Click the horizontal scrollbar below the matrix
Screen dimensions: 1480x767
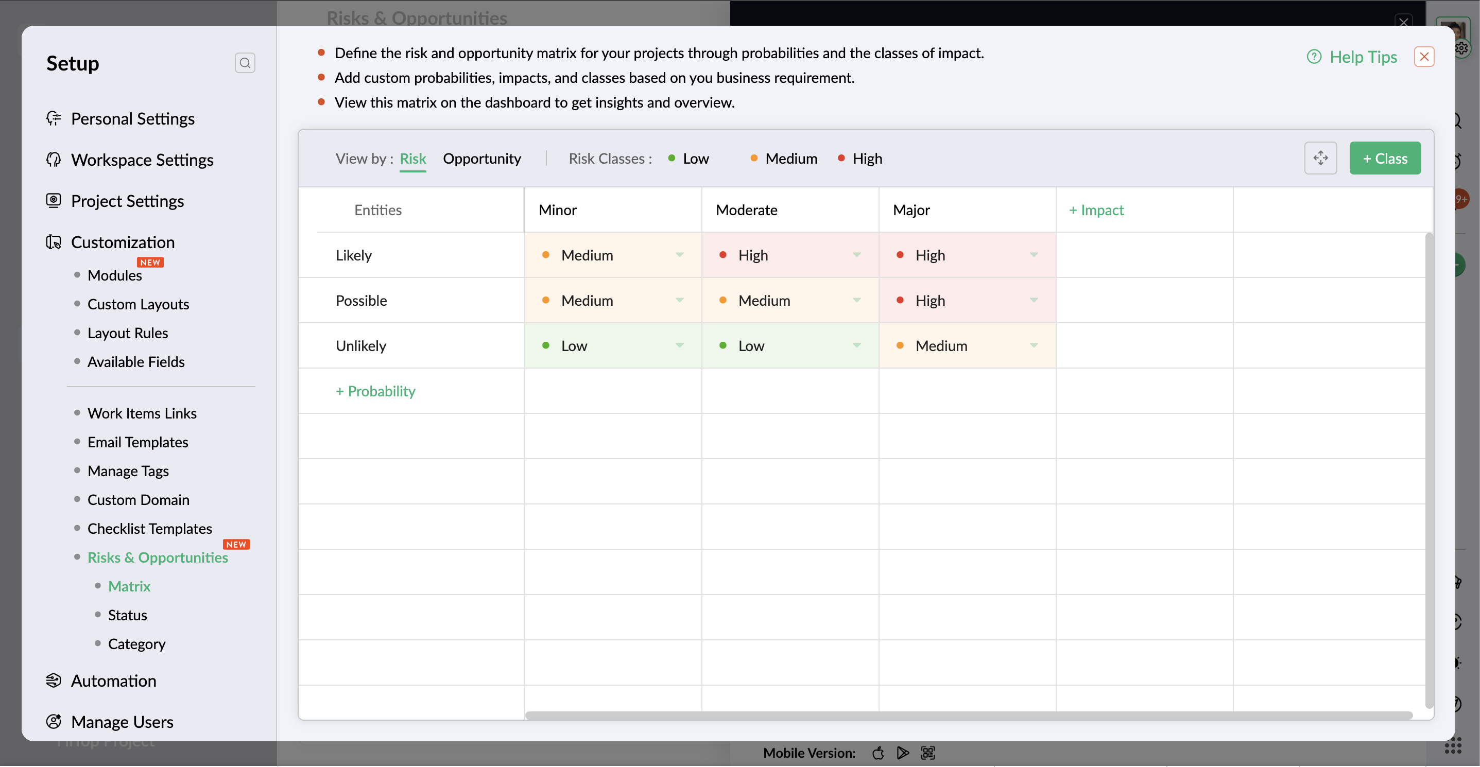pyautogui.click(x=968, y=716)
